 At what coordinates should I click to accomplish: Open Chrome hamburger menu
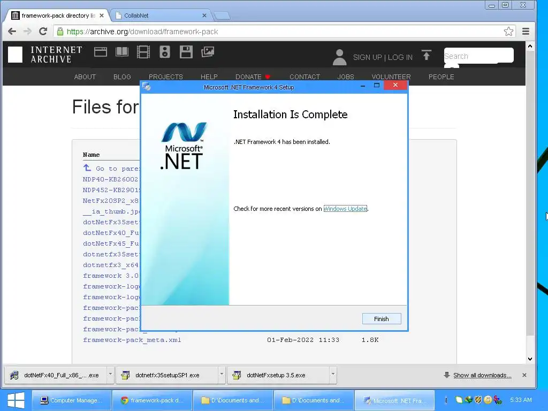tap(526, 32)
